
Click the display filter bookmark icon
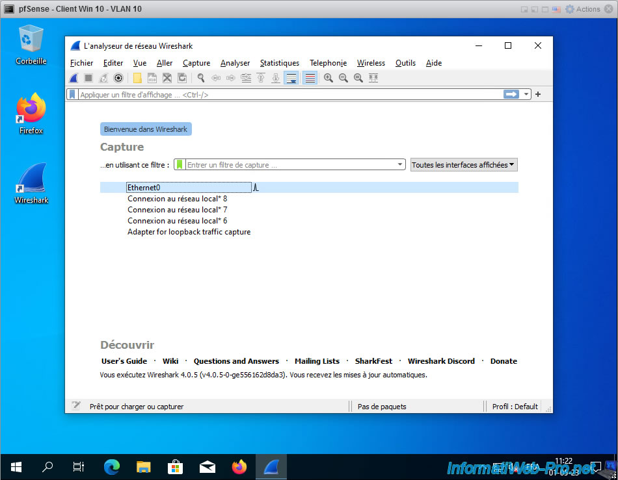click(x=72, y=94)
